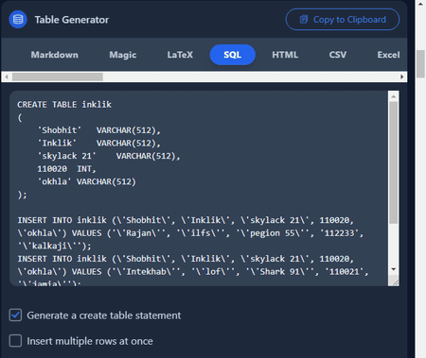Image resolution: width=426 pixels, height=358 pixels.
Task: Click the code area scroll down arrow
Action: click(x=393, y=269)
